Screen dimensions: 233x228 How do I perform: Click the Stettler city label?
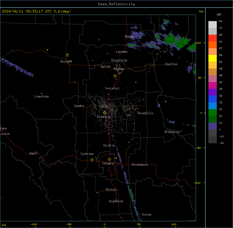(x=171, y=64)
